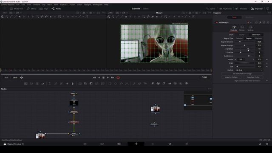Add a Blur node from toolbar
The image size is (272, 153).
73,84
